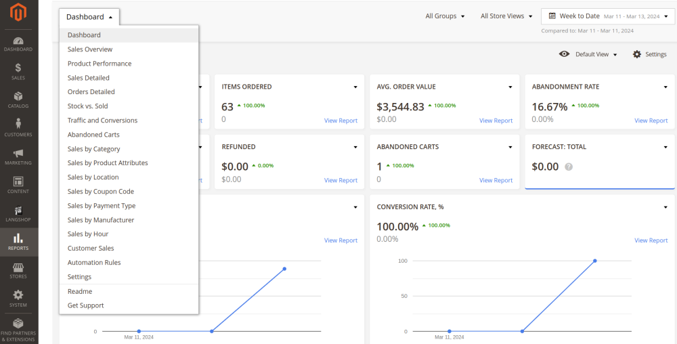
Task: Open Dashboard in the left sidebar
Action: pyautogui.click(x=18, y=44)
